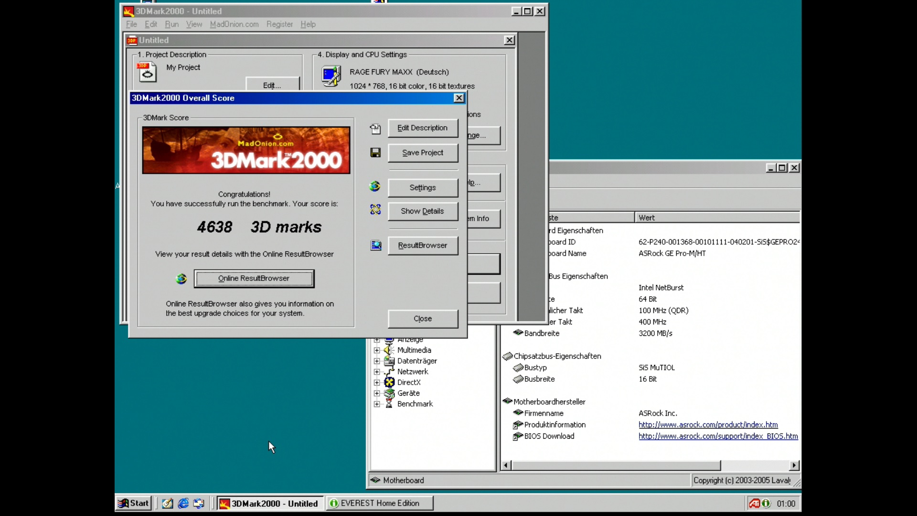The height and width of the screenshot is (516, 917).
Task: Expand the Datenträger tree node
Action: 377,361
